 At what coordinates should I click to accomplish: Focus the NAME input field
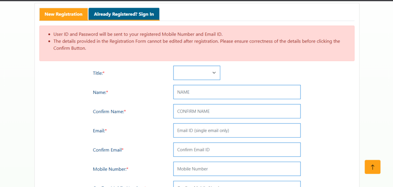pos(237,92)
